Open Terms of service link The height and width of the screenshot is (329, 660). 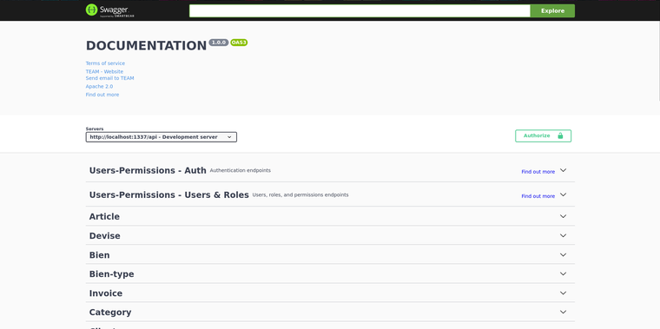[x=105, y=63]
